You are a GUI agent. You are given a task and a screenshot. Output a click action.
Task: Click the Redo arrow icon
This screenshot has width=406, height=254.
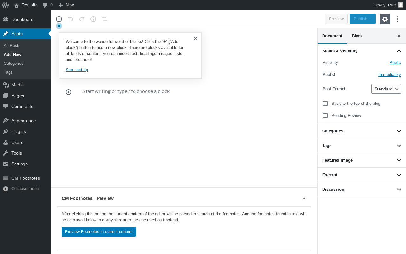(x=82, y=19)
